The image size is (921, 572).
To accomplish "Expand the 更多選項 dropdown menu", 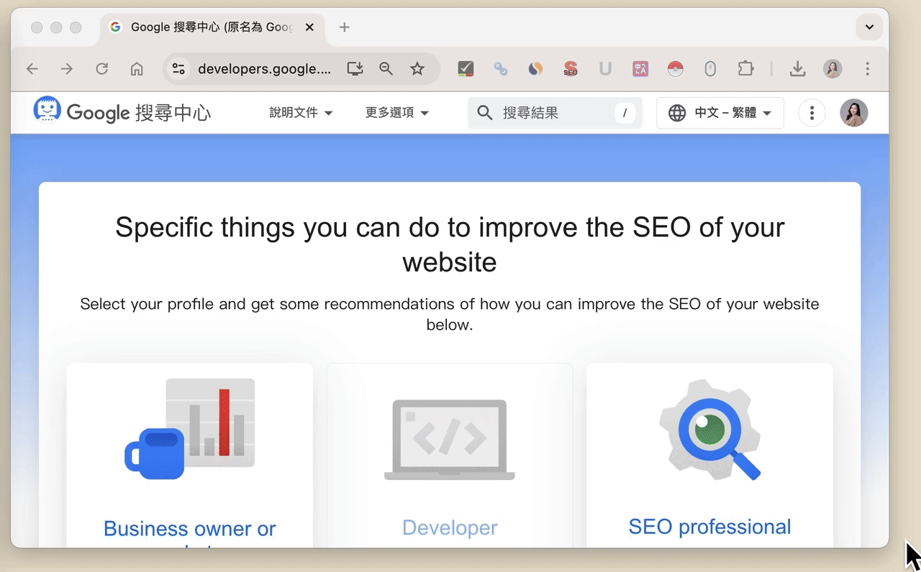I will coord(396,113).
